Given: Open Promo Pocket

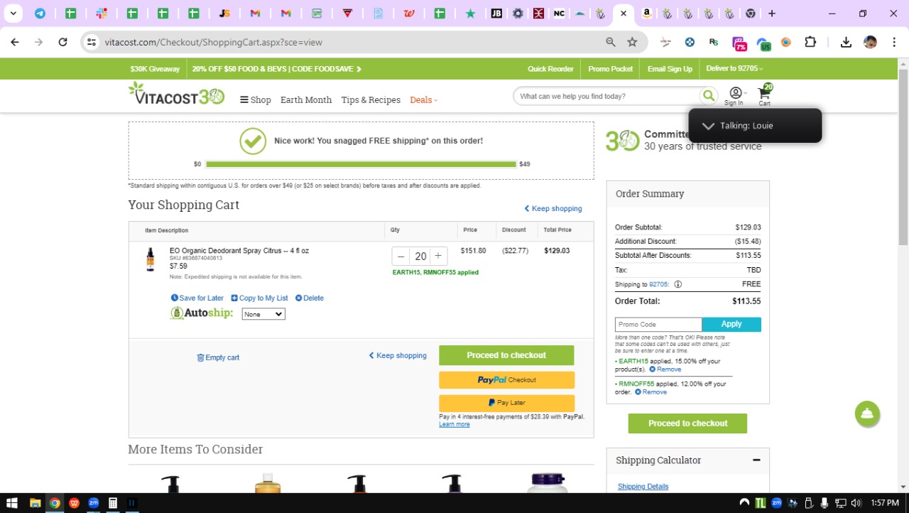Looking at the screenshot, I should (611, 69).
